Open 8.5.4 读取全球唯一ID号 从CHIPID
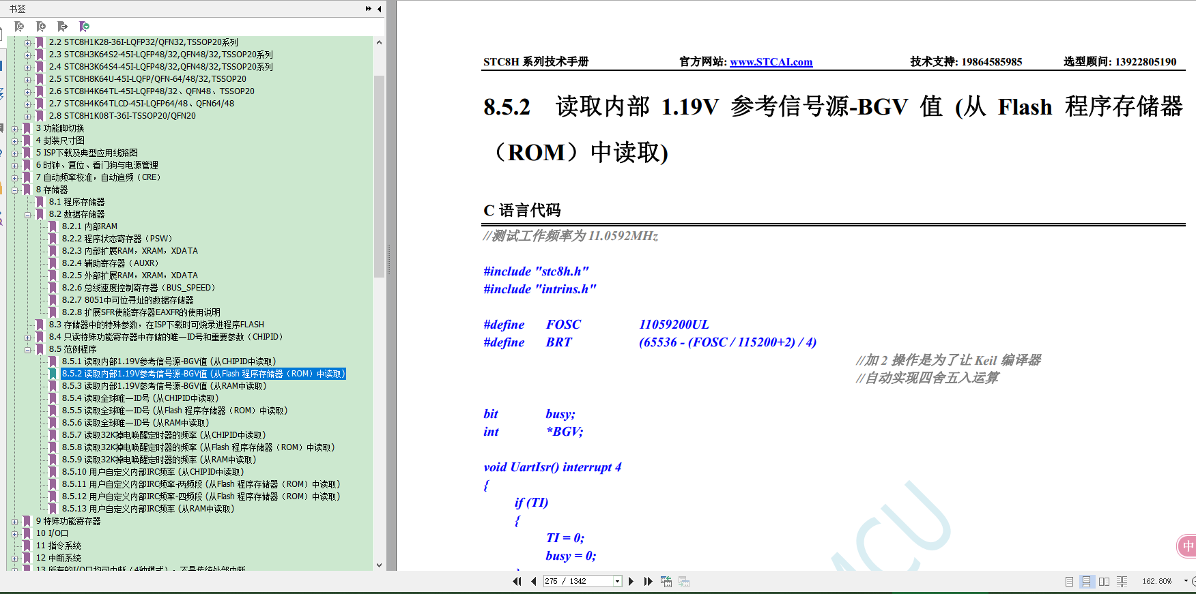The image size is (1196, 594). [141, 398]
